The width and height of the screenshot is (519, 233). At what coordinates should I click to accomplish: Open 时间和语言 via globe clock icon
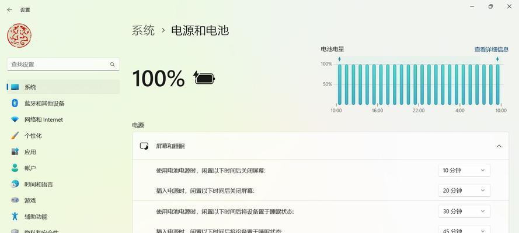tap(15, 184)
